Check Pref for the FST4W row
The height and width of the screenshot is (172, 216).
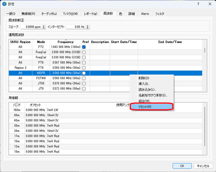[x=84, y=78]
